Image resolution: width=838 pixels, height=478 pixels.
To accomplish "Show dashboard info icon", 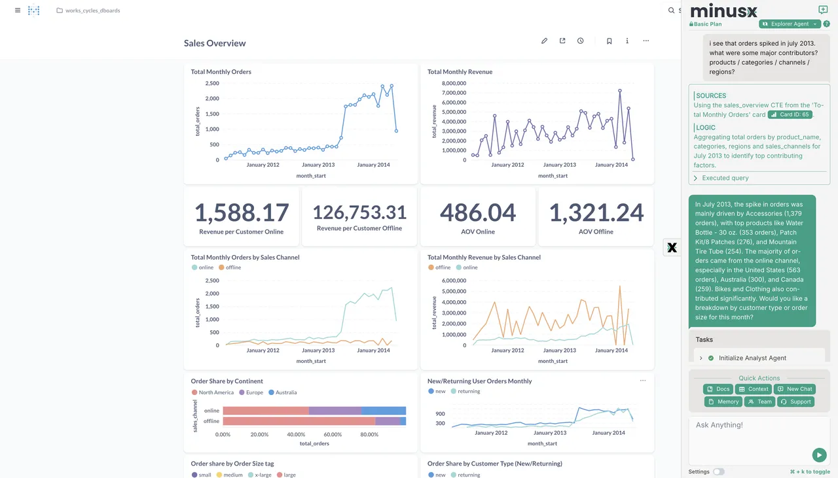I will point(627,41).
